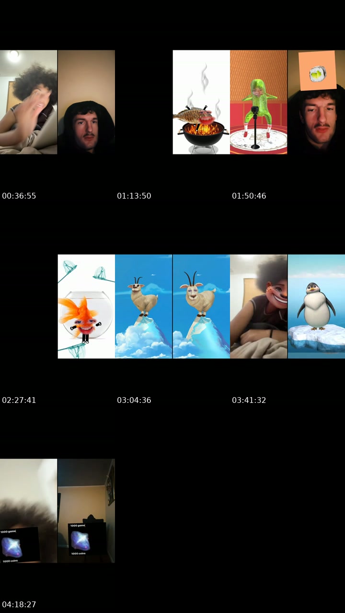Select the goldfish in fishbowl thumbnail
The image size is (345, 613).
coord(86,306)
